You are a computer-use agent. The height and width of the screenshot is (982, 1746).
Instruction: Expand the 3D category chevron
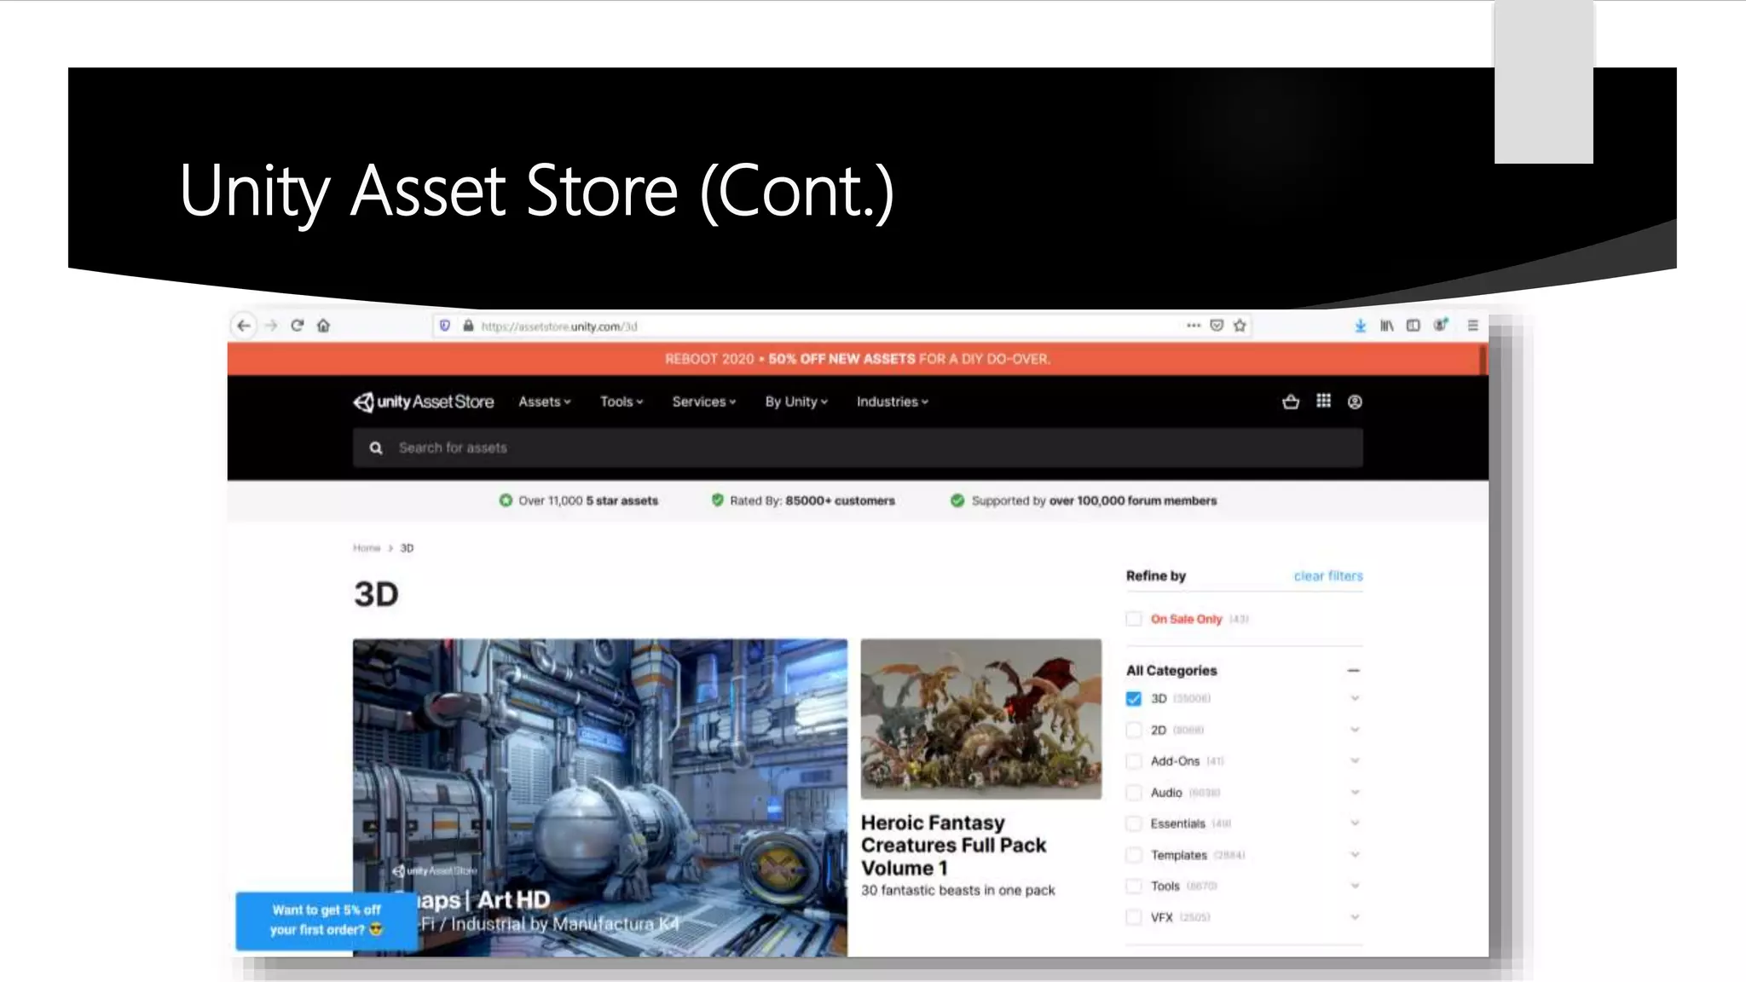point(1355,699)
